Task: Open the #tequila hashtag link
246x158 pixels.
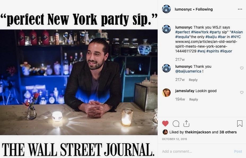Action: 182,37
